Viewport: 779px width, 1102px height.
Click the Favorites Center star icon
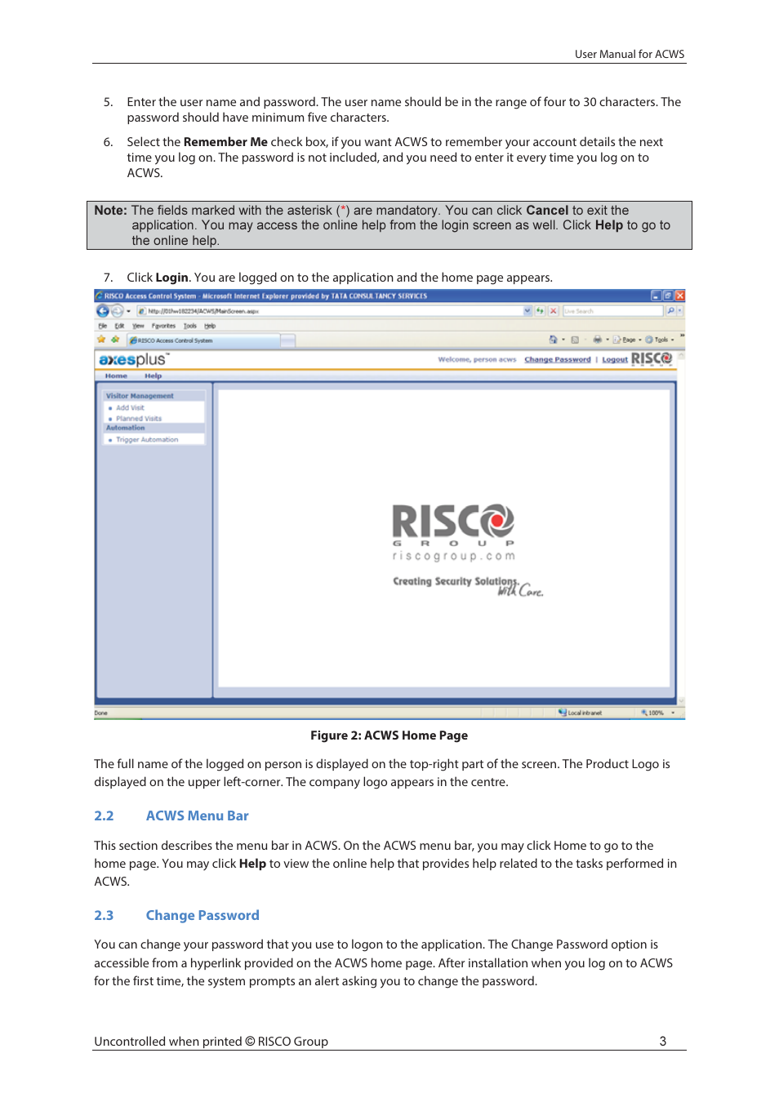pyautogui.click(x=101, y=340)
